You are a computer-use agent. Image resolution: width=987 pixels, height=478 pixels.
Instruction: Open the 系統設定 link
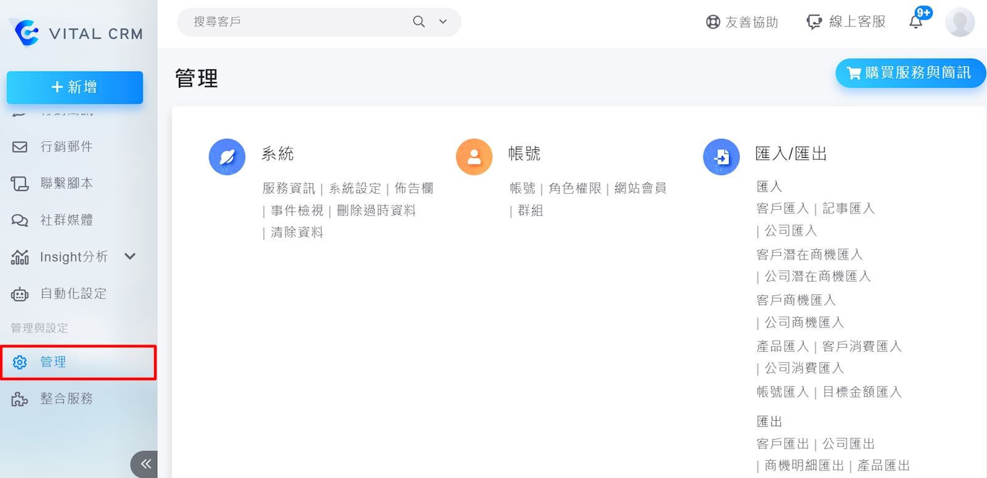[355, 188]
